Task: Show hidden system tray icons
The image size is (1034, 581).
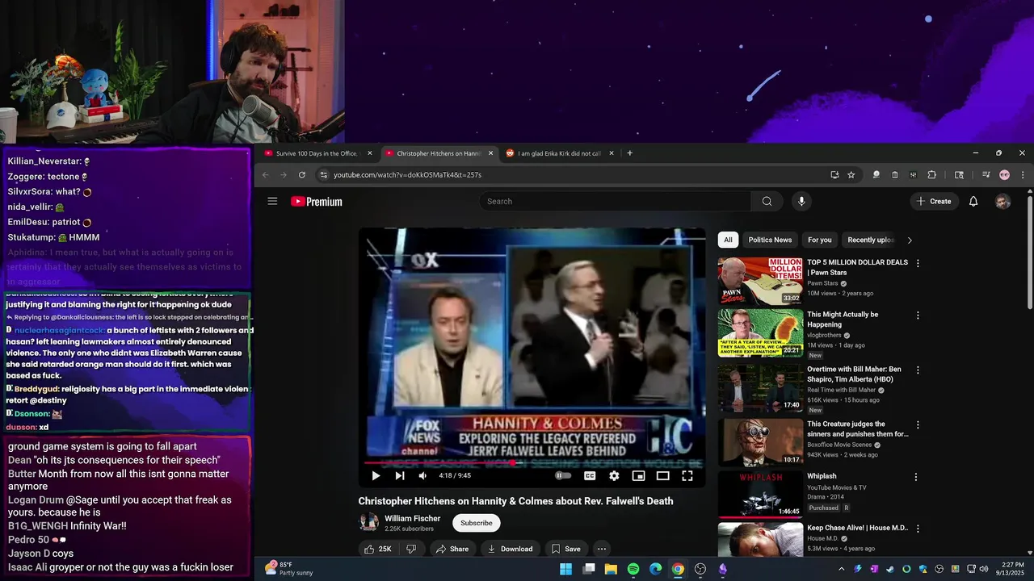Action: coord(841,569)
